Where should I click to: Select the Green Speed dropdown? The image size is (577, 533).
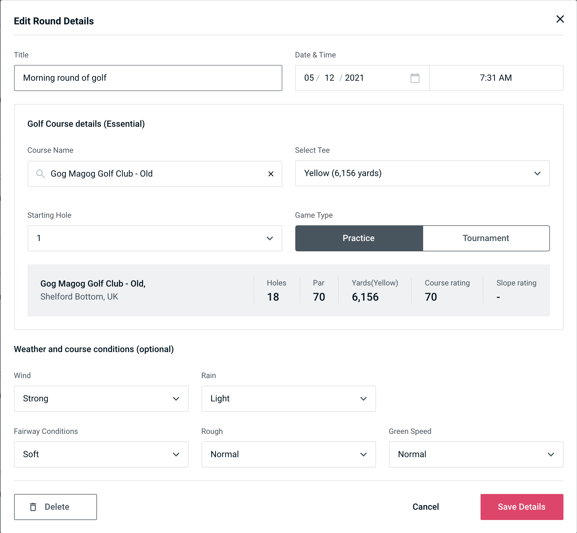pos(475,454)
